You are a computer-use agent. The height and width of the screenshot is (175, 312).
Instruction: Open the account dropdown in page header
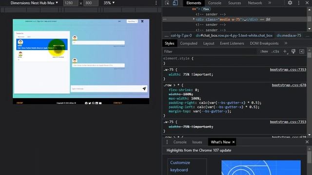[x=132, y=21]
